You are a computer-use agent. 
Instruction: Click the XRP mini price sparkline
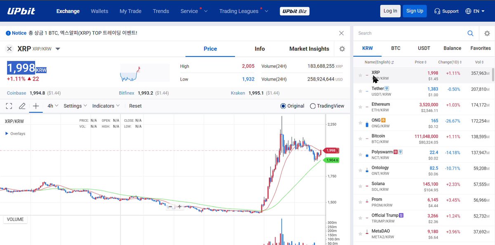[145, 73]
